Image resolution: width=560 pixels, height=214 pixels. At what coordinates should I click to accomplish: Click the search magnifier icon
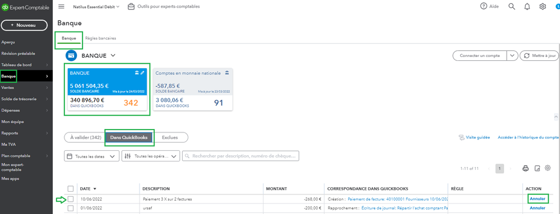[x=512, y=6]
